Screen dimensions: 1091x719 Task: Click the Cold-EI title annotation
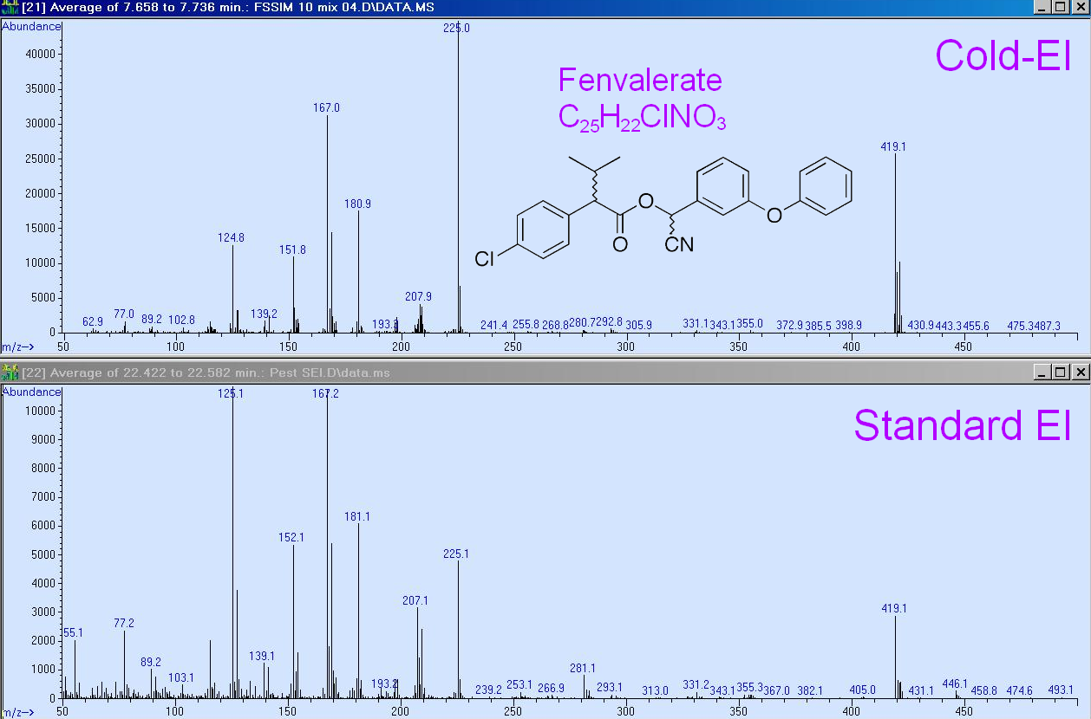[x=1003, y=55]
